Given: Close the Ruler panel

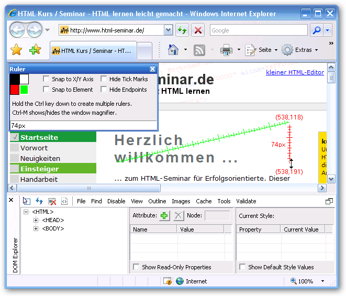Looking at the screenshot, I should (152, 69).
